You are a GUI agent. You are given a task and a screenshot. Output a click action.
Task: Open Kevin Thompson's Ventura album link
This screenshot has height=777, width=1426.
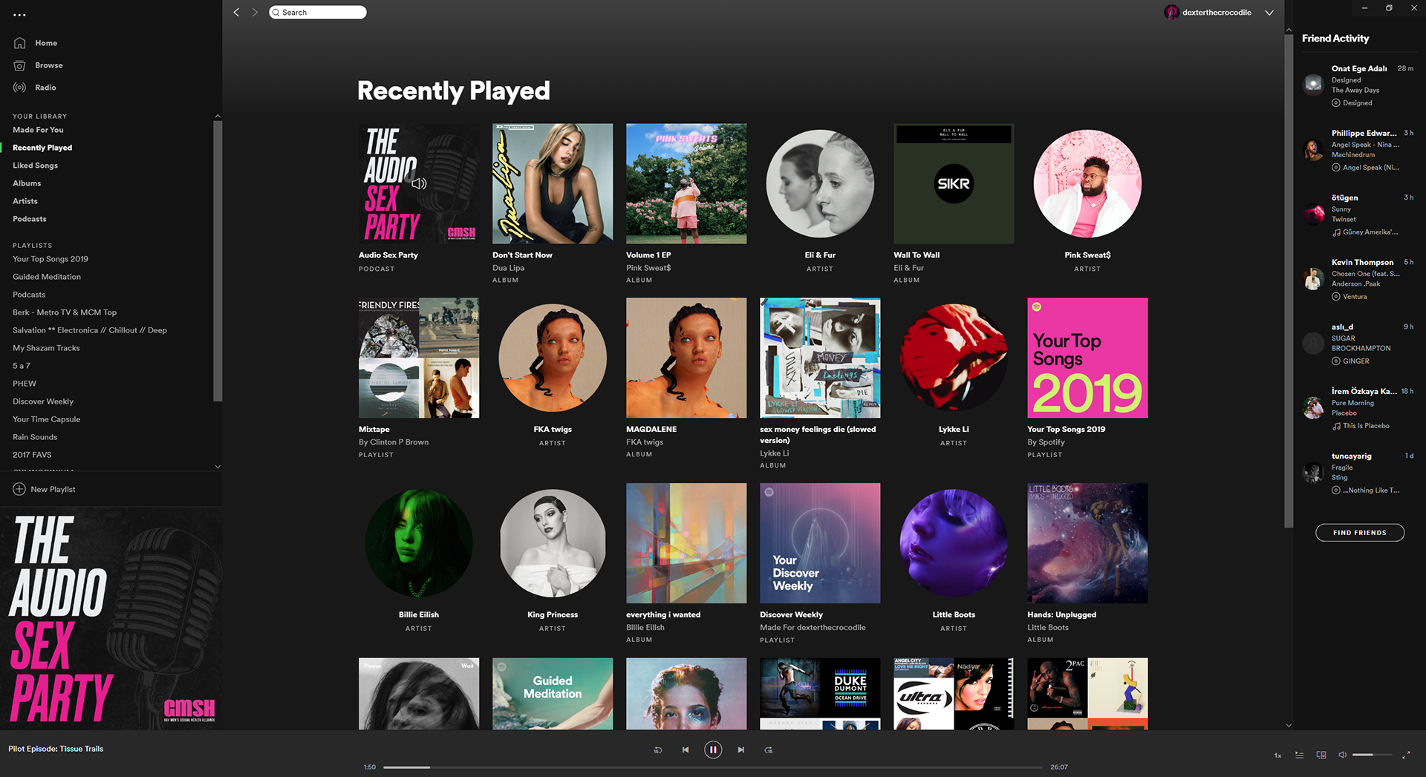(1355, 297)
